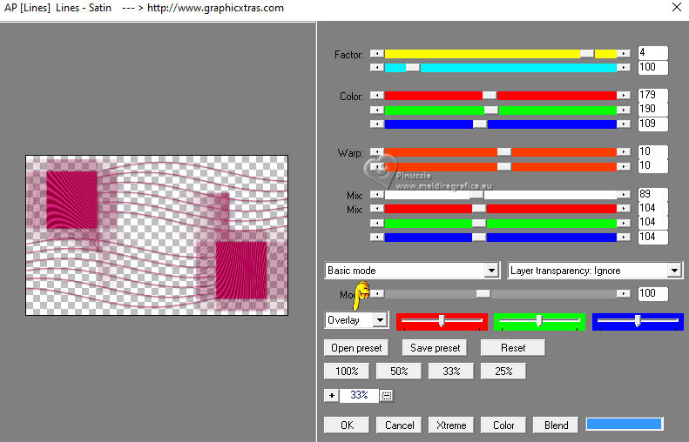
Task: Click the light blue color swatch
Action: [x=624, y=424]
